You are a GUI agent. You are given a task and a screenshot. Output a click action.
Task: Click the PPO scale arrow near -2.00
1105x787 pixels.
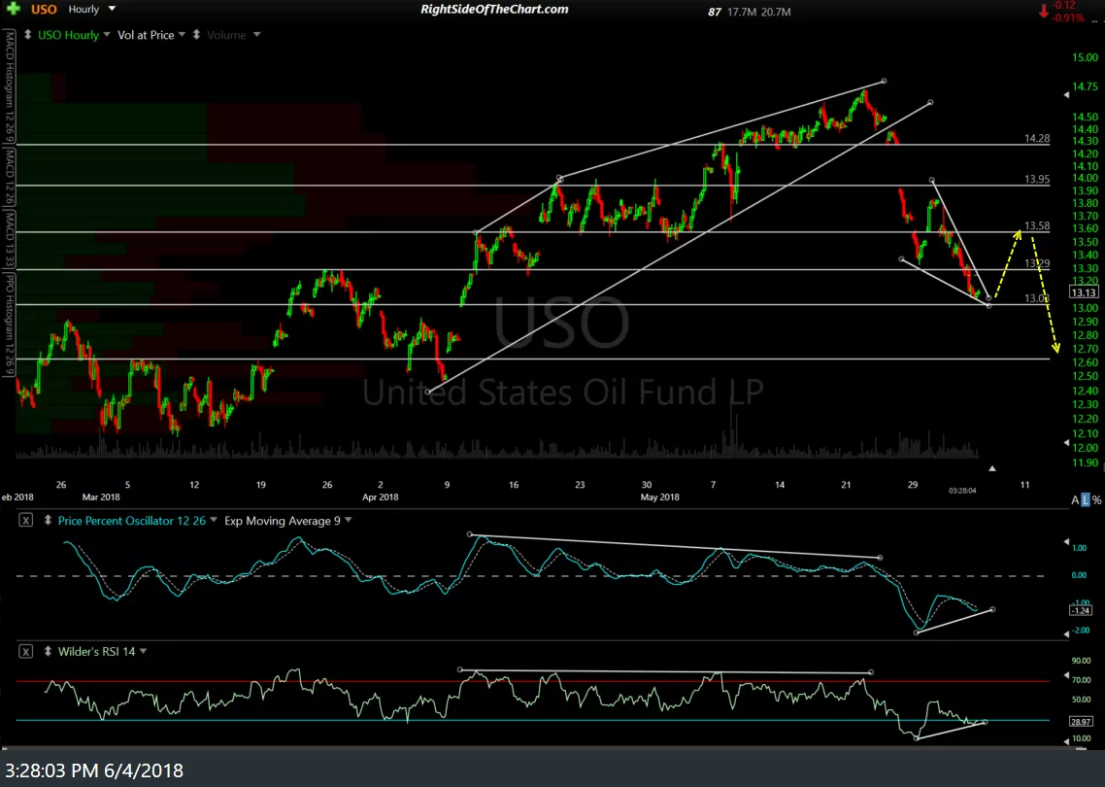coord(1066,633)
